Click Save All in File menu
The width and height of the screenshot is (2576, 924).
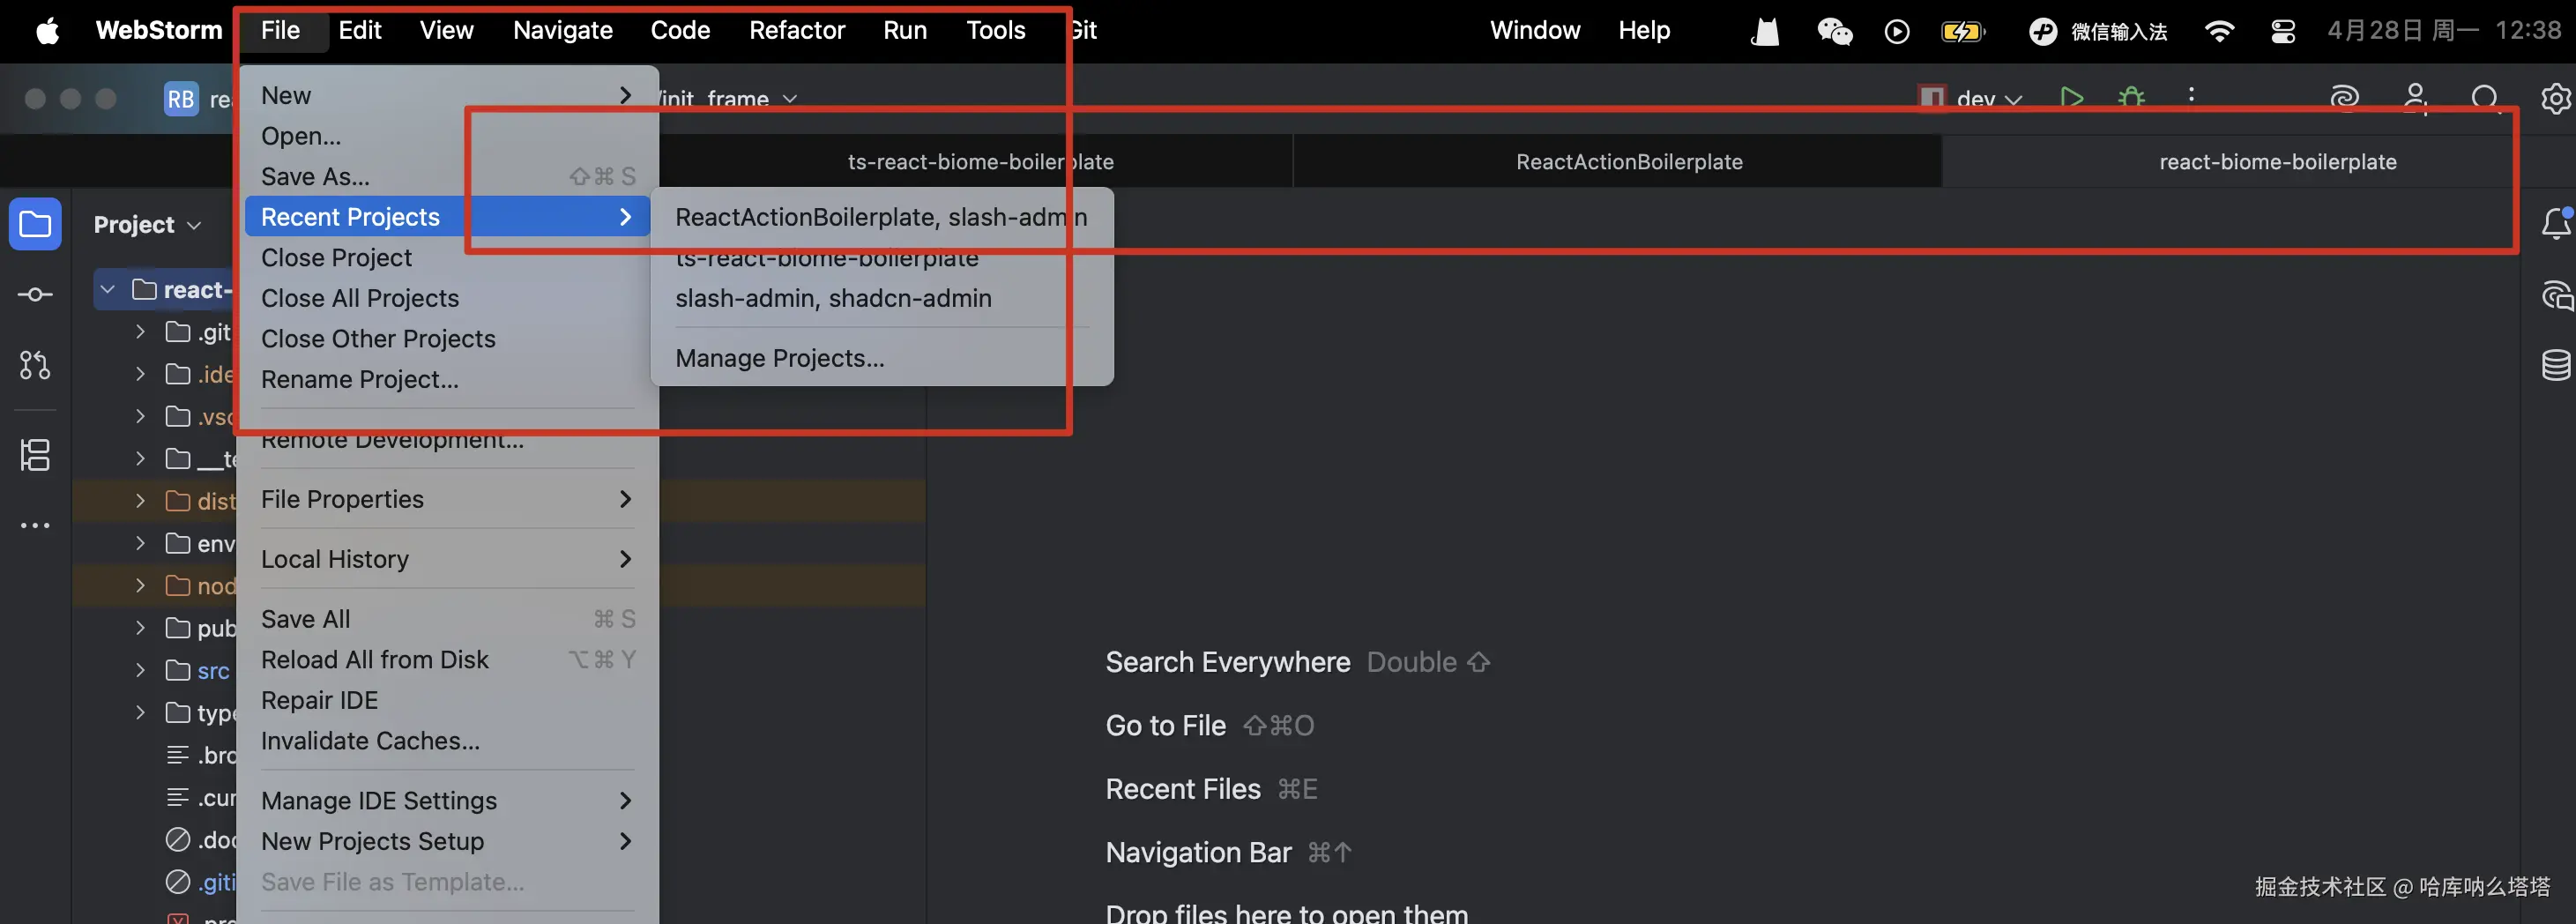(x=447, y=619)
